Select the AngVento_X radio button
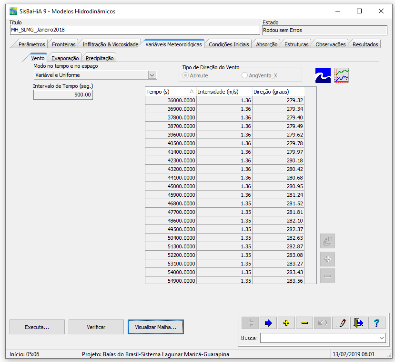Viewport: 395px width, 362px height. [x=244, y=75]
